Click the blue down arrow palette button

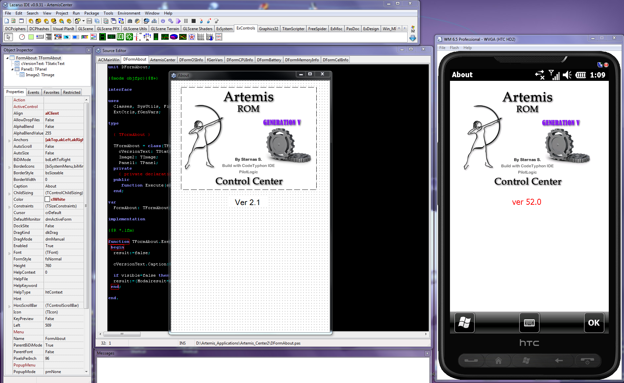click(413, 38)
